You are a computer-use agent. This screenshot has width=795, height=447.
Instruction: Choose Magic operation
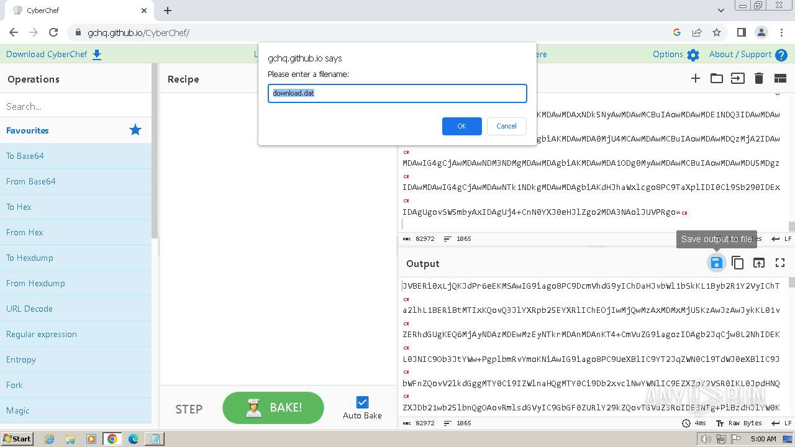point(76,410)
